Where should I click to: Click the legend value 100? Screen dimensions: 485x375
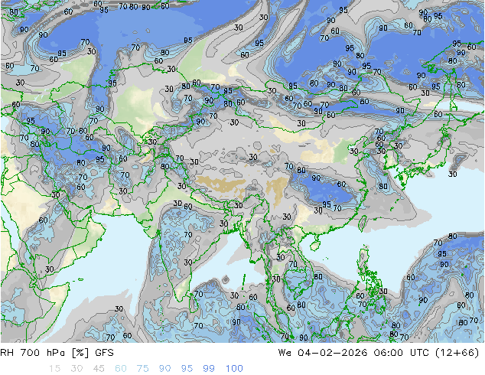pos(234,369)
